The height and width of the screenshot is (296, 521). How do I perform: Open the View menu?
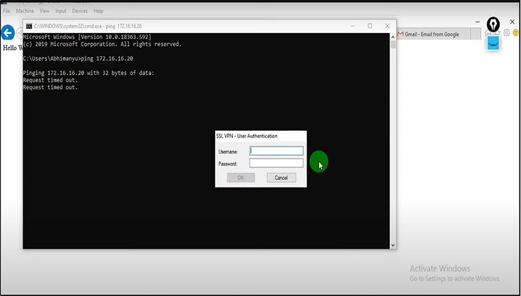pyautogui.click(x=45, y=11)
